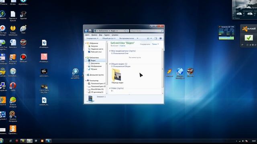This screenshot has width=257, height=144.
Task: Click the '3 места' locations link
Action: pos(122,46)
